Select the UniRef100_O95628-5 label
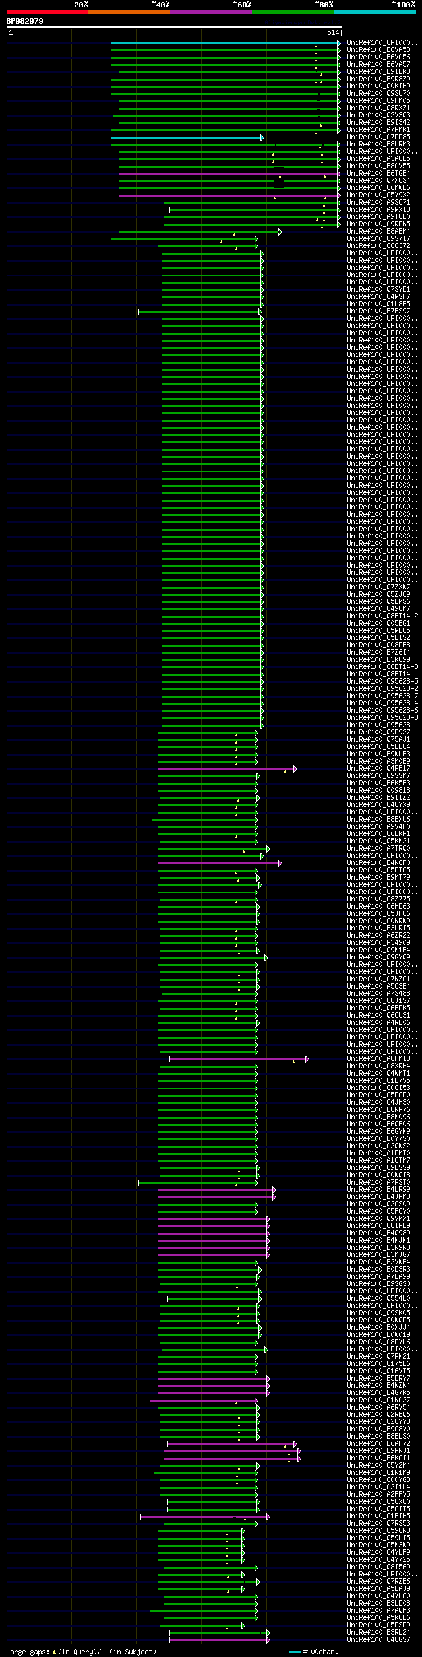The image size is (422, 1657). [x=382, y=682]
